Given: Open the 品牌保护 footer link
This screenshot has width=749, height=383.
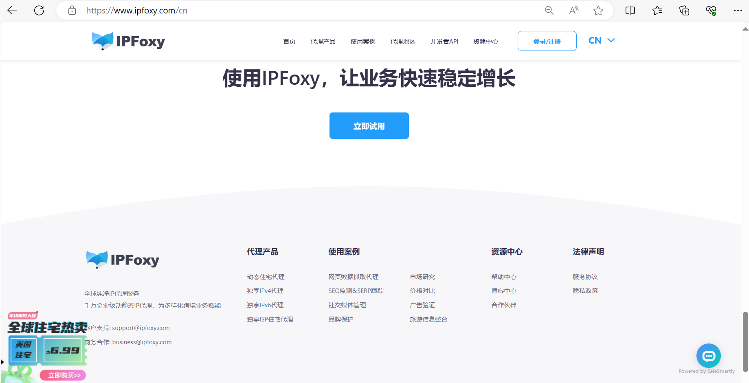Looking at the screenshot, I should 341,319.
